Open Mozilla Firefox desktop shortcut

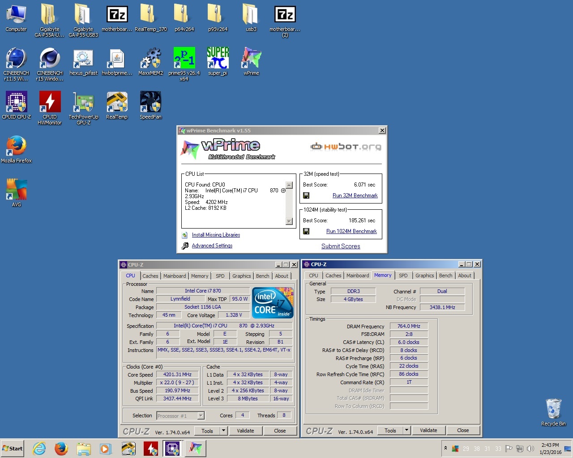click(x=16, y=149)
